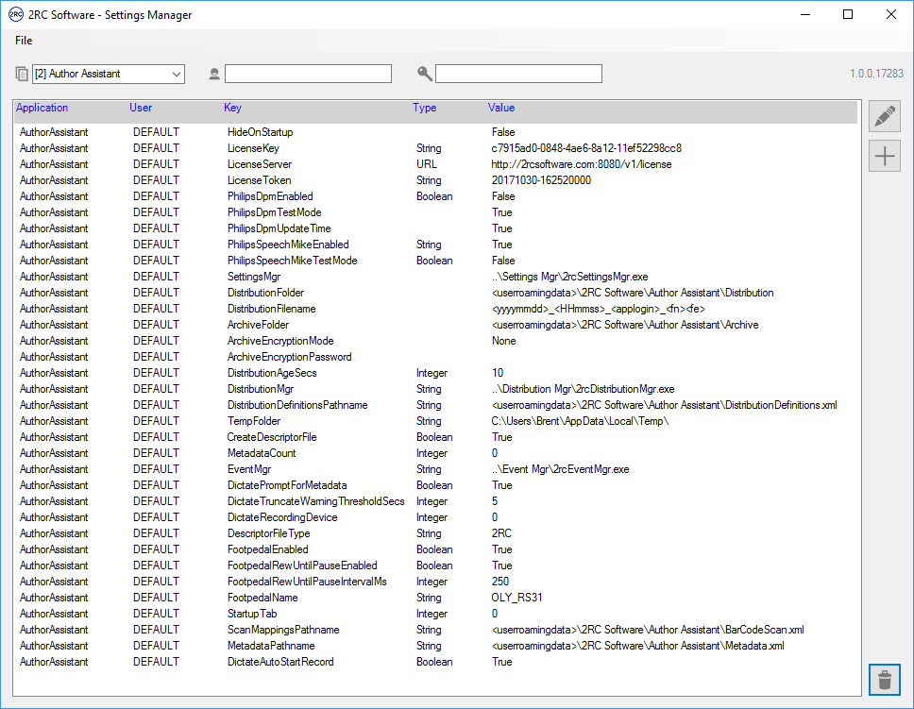The image size is (914, 709).
Task: Click the add plus icon button
Action: pos(885,156)
